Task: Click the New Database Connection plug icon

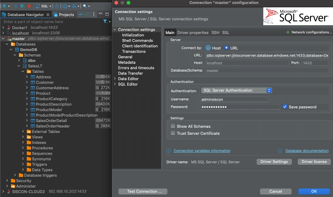Action: point(5,6)
